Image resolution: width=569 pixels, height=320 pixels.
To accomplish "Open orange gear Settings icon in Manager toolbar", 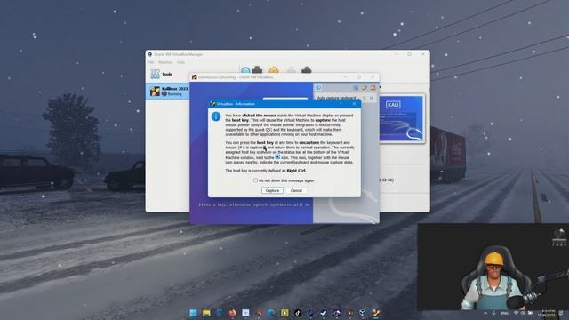I will (x=274, y=70).
